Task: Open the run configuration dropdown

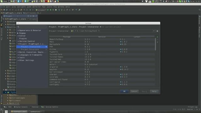Action: (41, 10)
